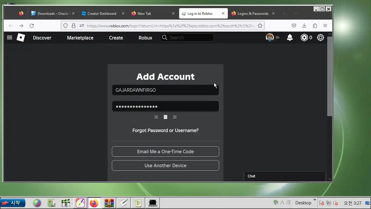The image size is (371, 209).
Task: Click scrollbar down arrow
Action: pos(330,179)
